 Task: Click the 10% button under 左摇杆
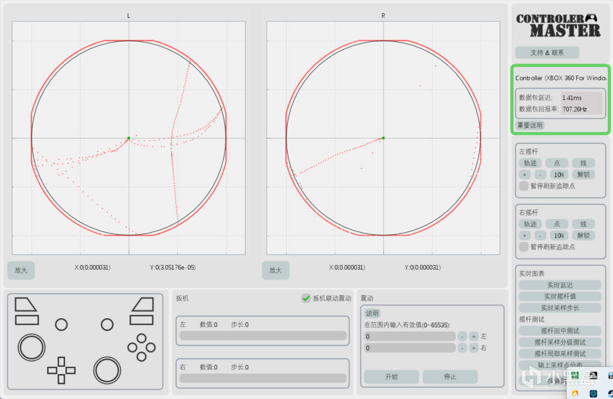click(559, 175)
